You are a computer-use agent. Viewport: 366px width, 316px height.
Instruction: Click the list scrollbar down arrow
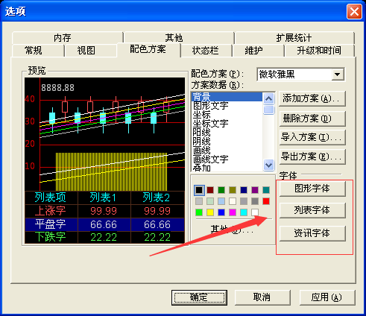click(268, 165)
